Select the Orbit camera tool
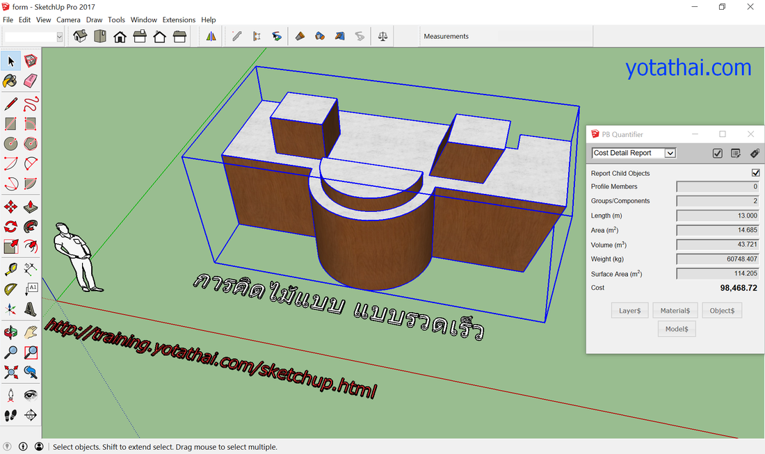 coord(10,332)
